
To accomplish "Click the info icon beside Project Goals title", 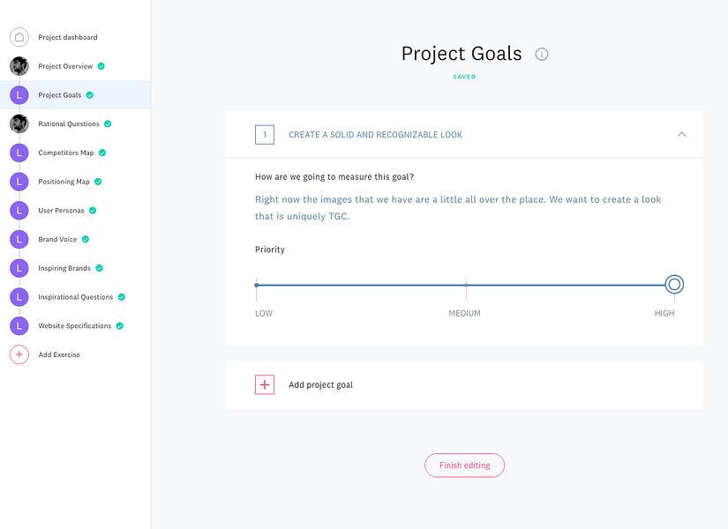I will click(x=542, y=54).
